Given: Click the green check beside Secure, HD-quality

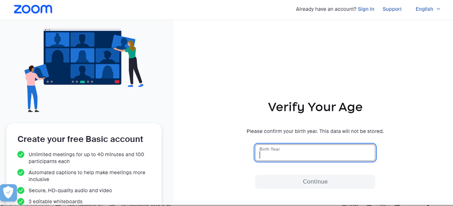Looking at the screenshot, I should [x=21, y=190].
